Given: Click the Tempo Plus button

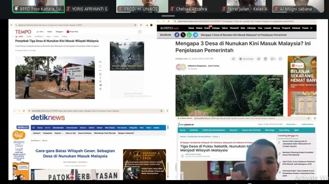Looking at the screenshot, I should pyautogui.click(x=72, y=32).
